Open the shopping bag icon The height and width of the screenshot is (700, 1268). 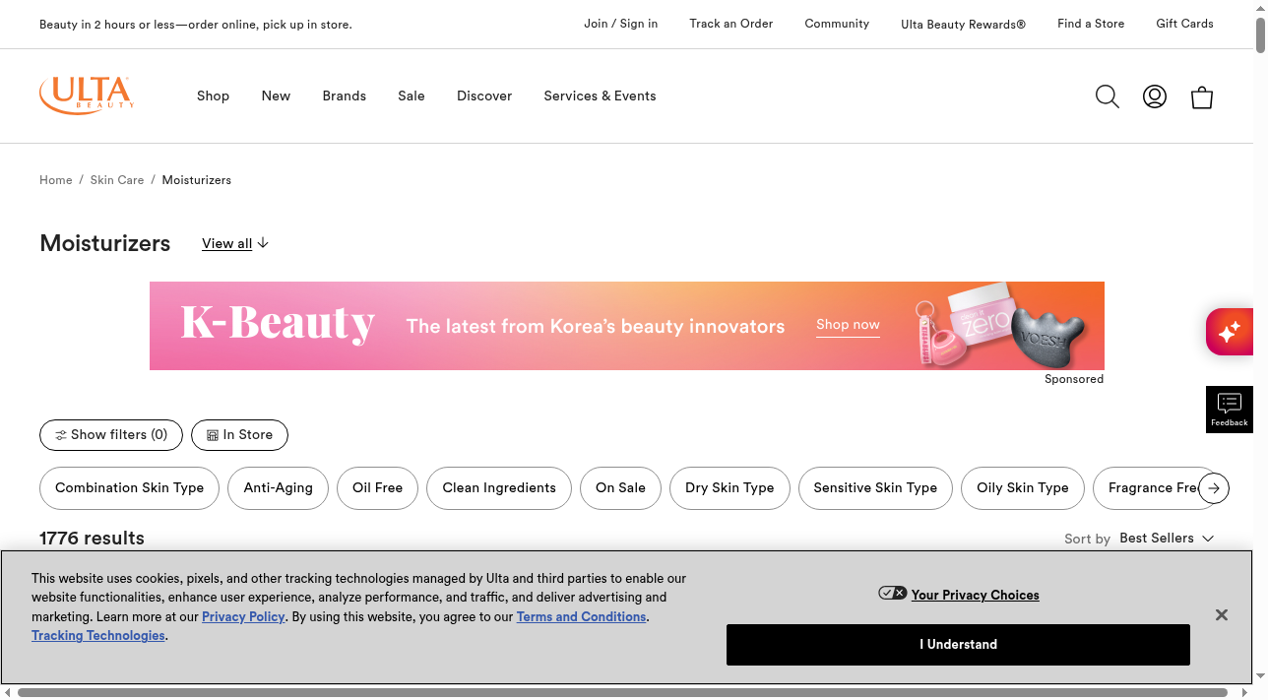pyautogui.click(x=1202, y=96)
